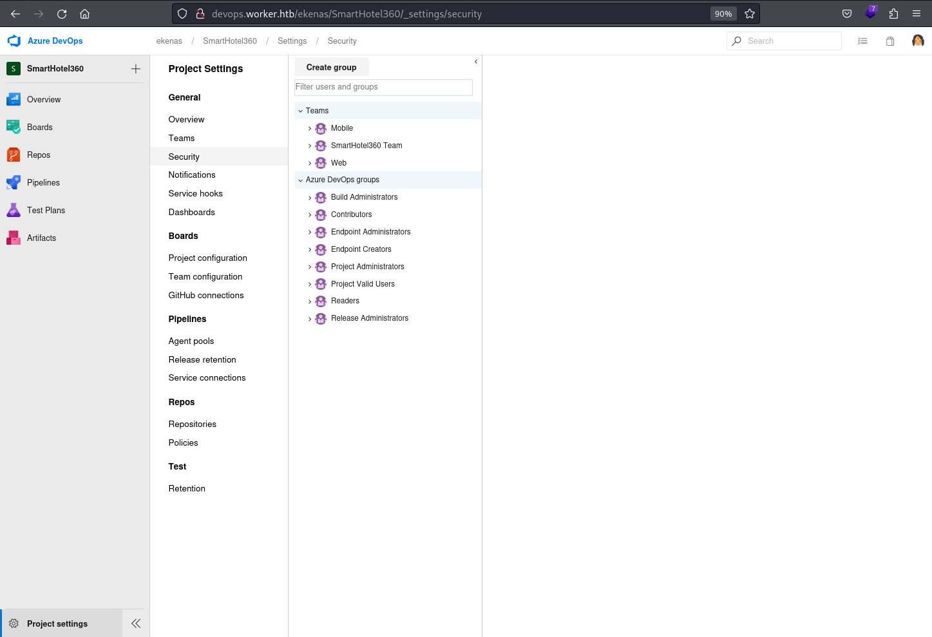Open Policies under Repos settings

tap(183, 442)
